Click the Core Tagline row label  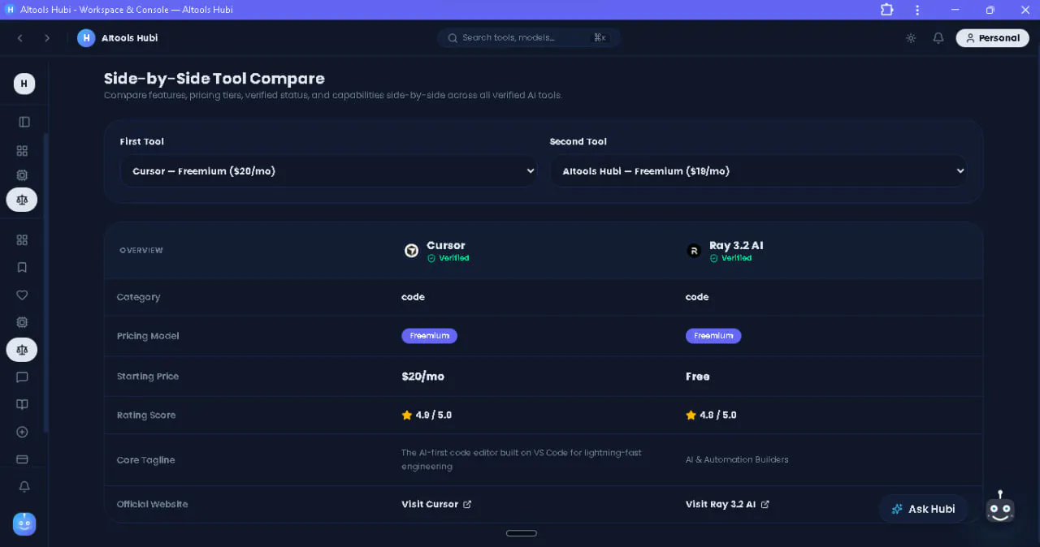pos(146,460)
